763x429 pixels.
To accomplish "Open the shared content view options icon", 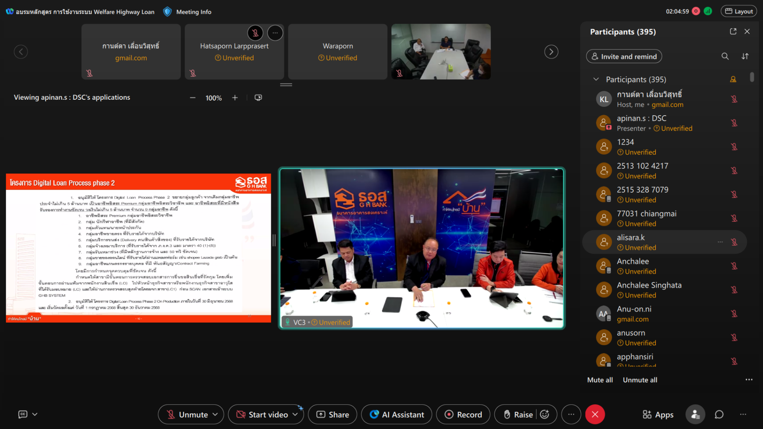I will tap(258, 98).
